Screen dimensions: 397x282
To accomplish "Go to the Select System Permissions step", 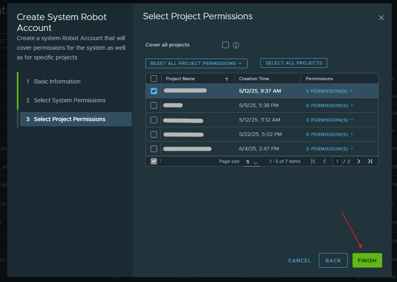I will 70,100.
